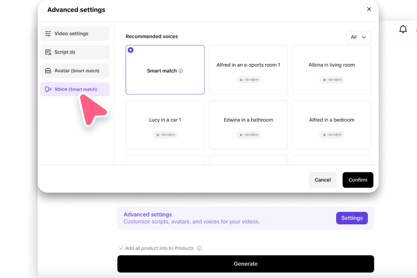Click the Cancel button
Screen dimensions: 417x278
(x=323, y=180)
